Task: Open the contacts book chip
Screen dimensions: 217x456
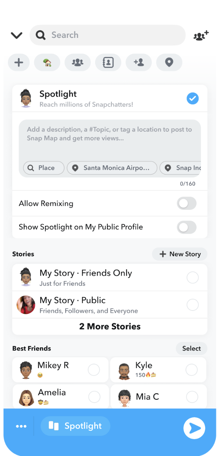Action: 108,63
